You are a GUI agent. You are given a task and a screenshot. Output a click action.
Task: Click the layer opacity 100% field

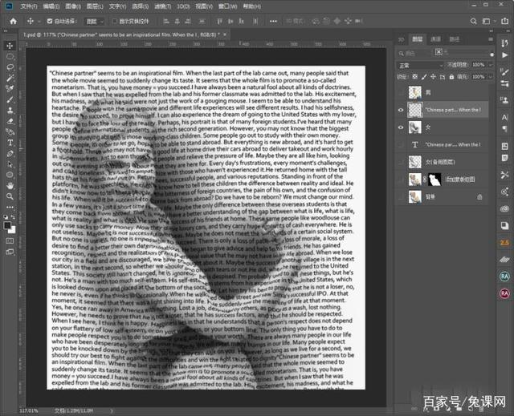click(x=479, y=65)
